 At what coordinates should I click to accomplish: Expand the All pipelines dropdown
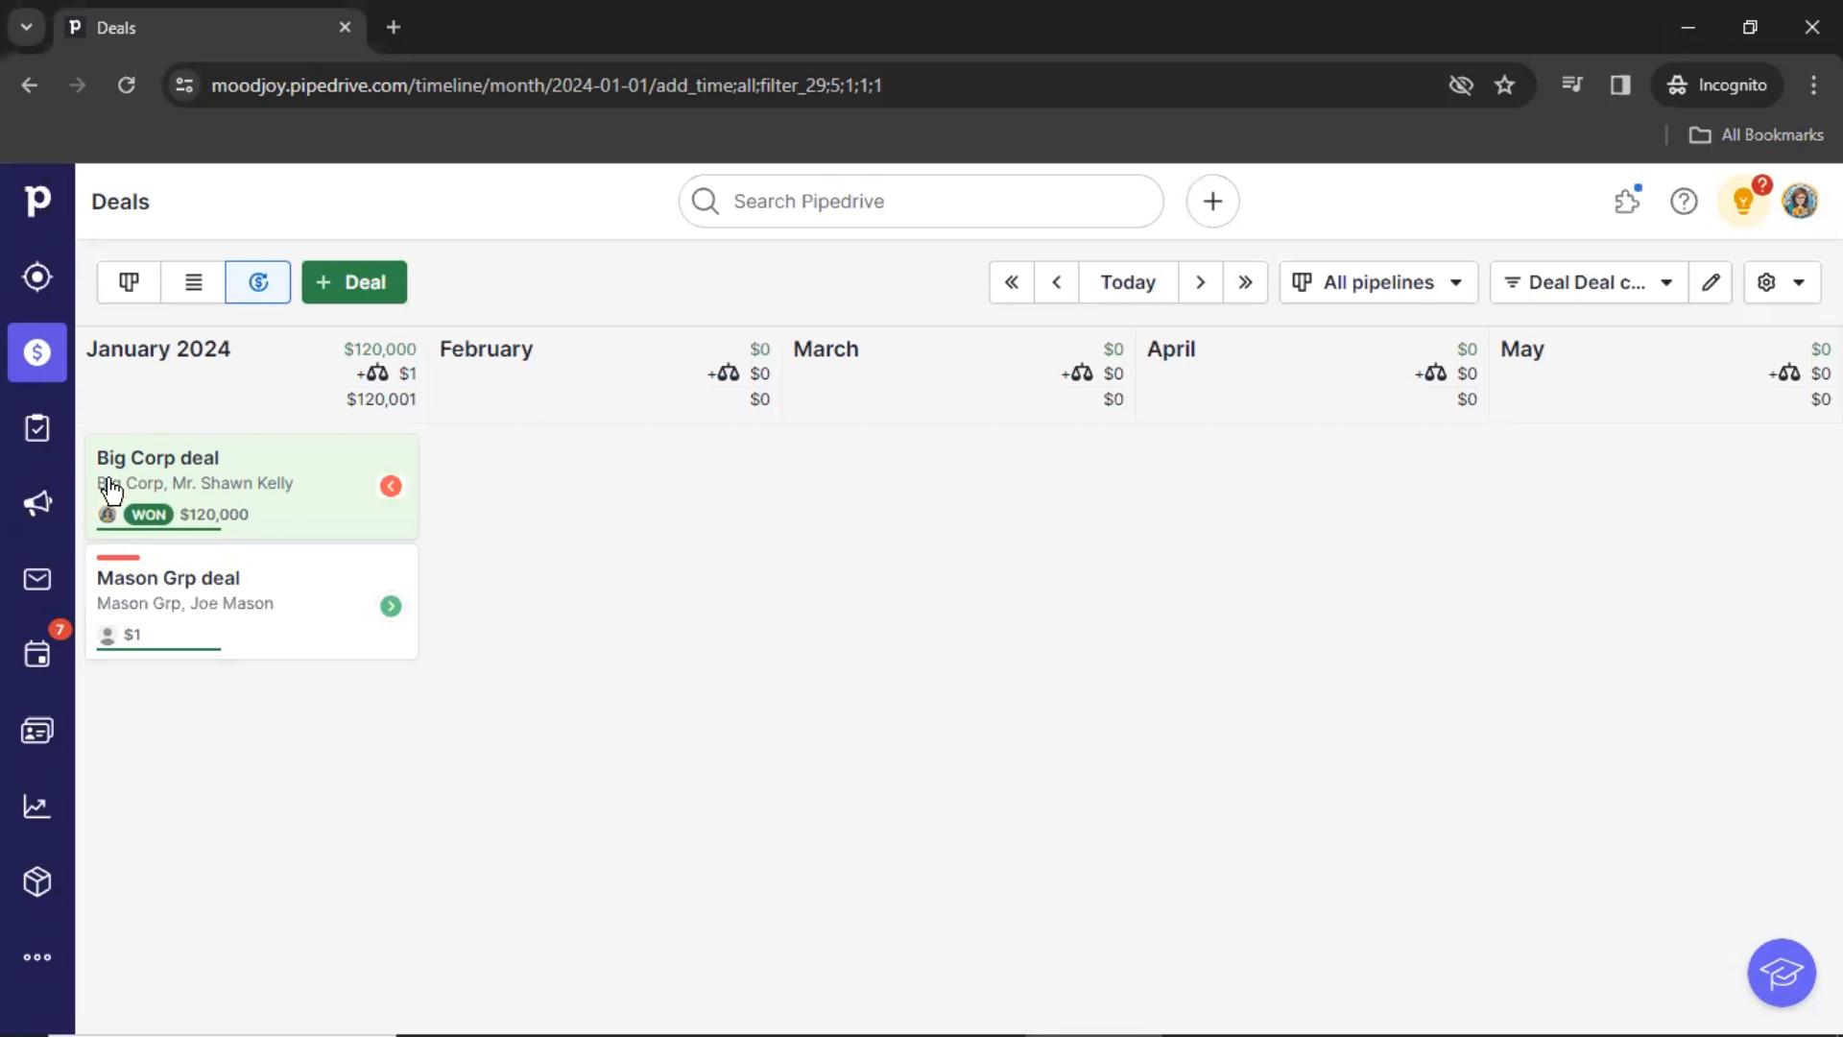pos(1377,281)
